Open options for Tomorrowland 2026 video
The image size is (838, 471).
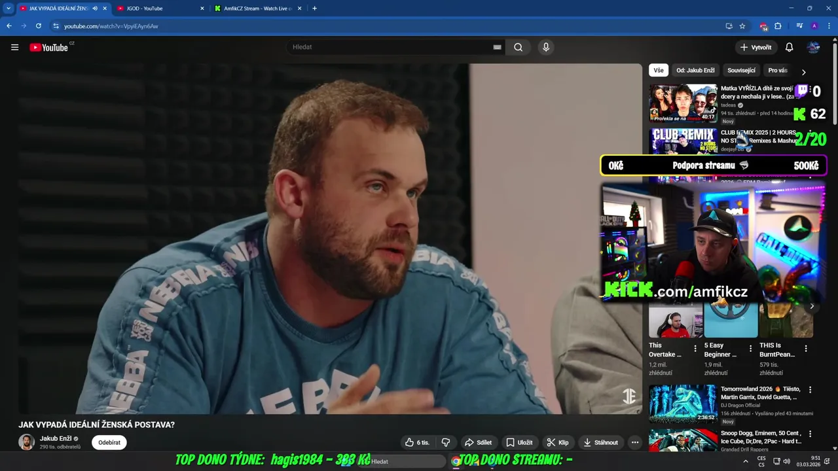[810, 390]
